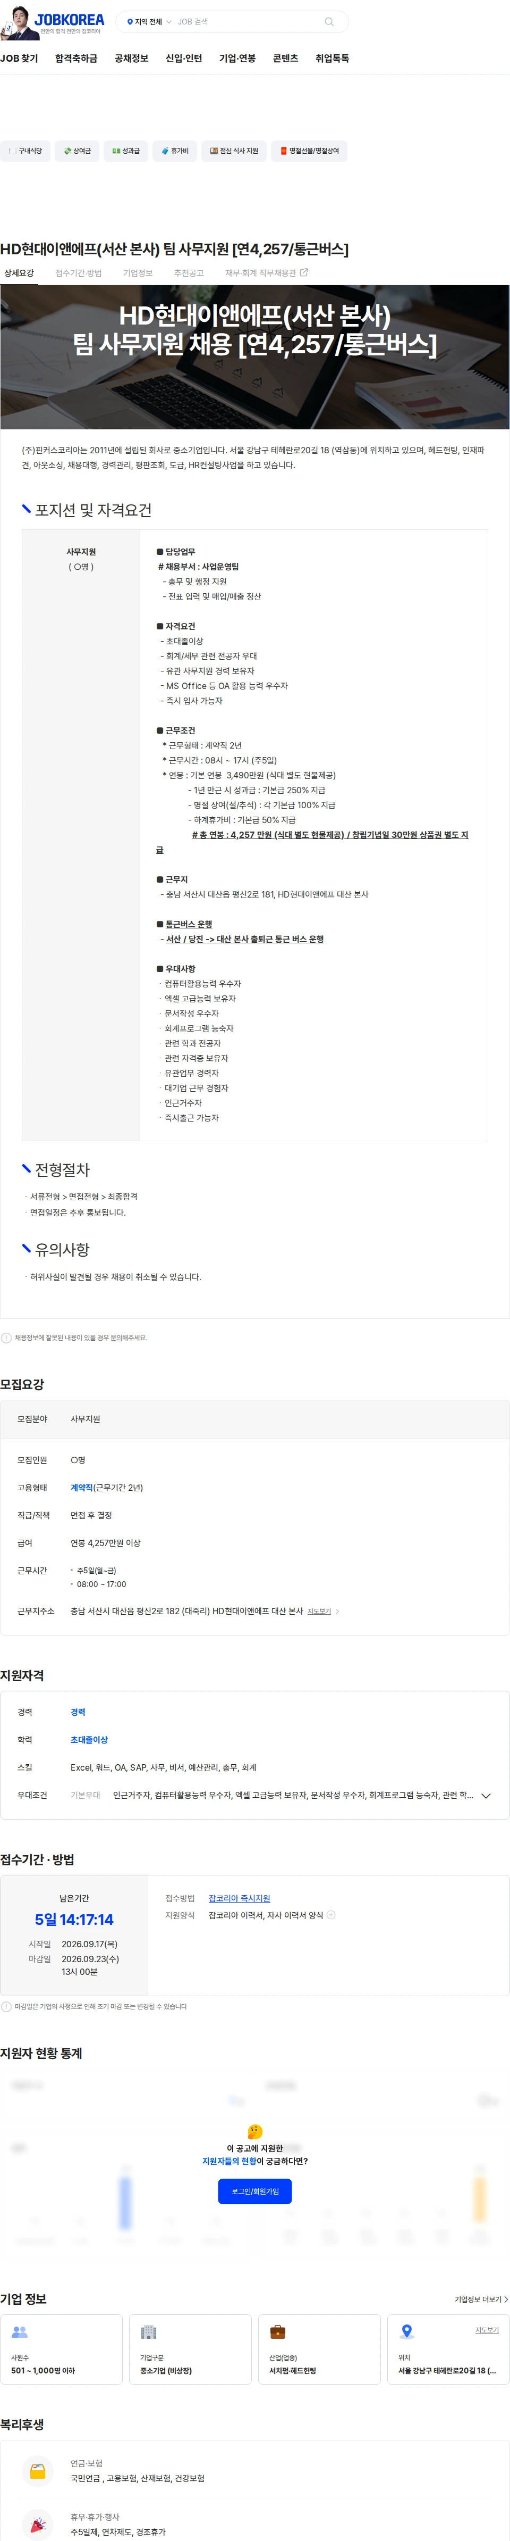
Task: Open 지도보기 next to the work address
Action: tap(323, 1611)
